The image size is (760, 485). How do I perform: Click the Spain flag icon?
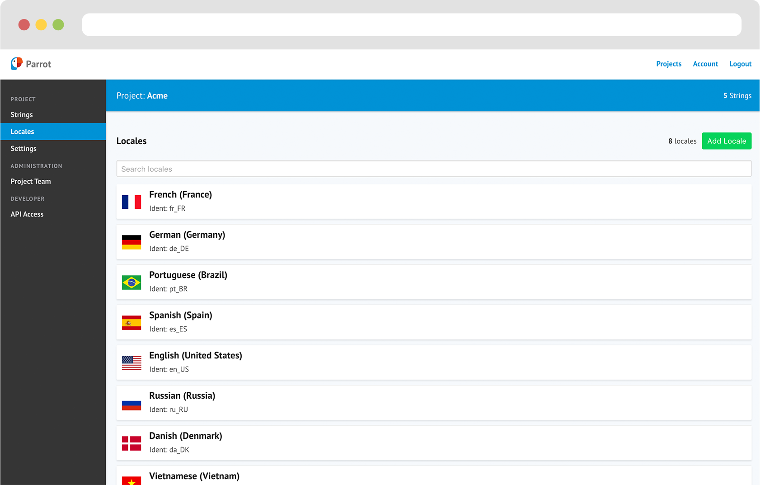click(131, 322)
